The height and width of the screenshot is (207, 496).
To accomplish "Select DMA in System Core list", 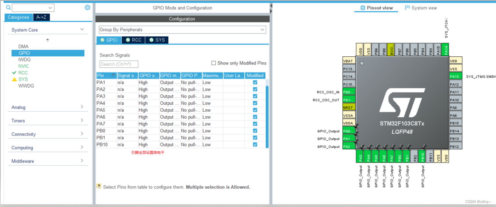I will click(23, 46).
